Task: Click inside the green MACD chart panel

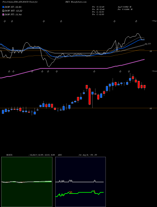Action: pyautogui.click(x=27, y=182)
